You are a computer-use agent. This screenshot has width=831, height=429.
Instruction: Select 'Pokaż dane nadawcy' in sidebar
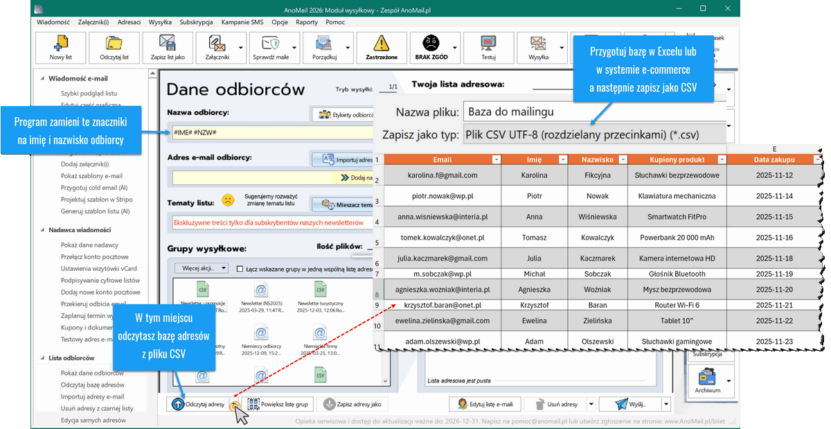coord(89,245)
